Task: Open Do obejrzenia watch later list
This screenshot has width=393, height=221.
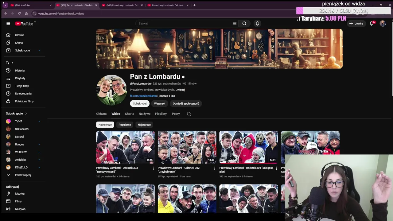Action: pos(23,94)
